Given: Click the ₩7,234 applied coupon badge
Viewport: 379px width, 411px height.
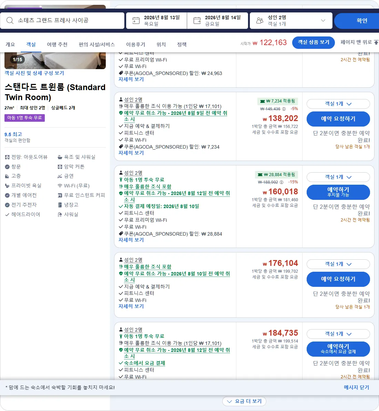Looking at the screenshot, I should tap(277, 101).
